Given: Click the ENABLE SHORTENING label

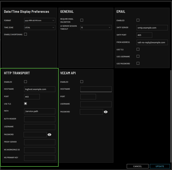Looking at the screenshot, I should [13, 34].
